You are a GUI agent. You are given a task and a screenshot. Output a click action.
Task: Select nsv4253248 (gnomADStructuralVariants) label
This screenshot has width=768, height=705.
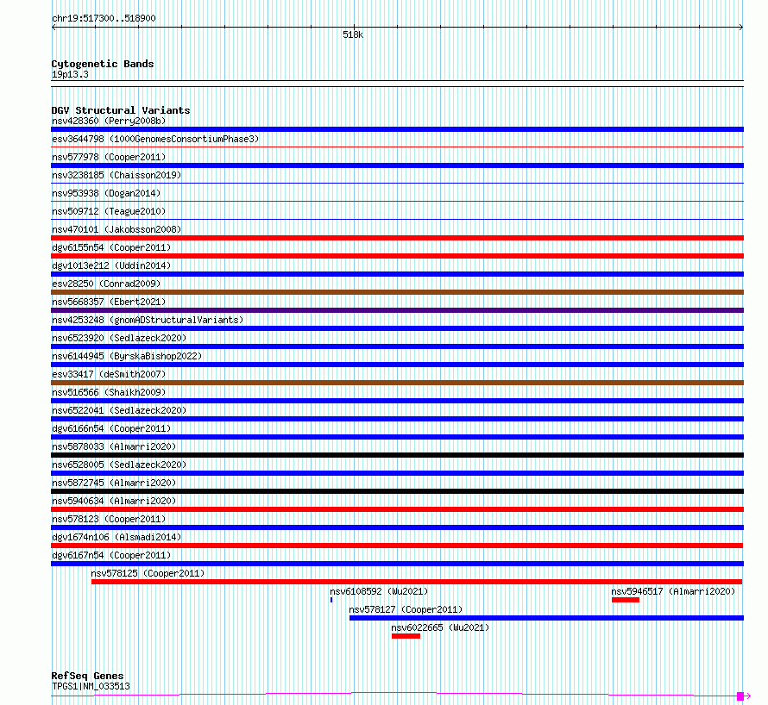pyautogui.click(x=148, y=320)
